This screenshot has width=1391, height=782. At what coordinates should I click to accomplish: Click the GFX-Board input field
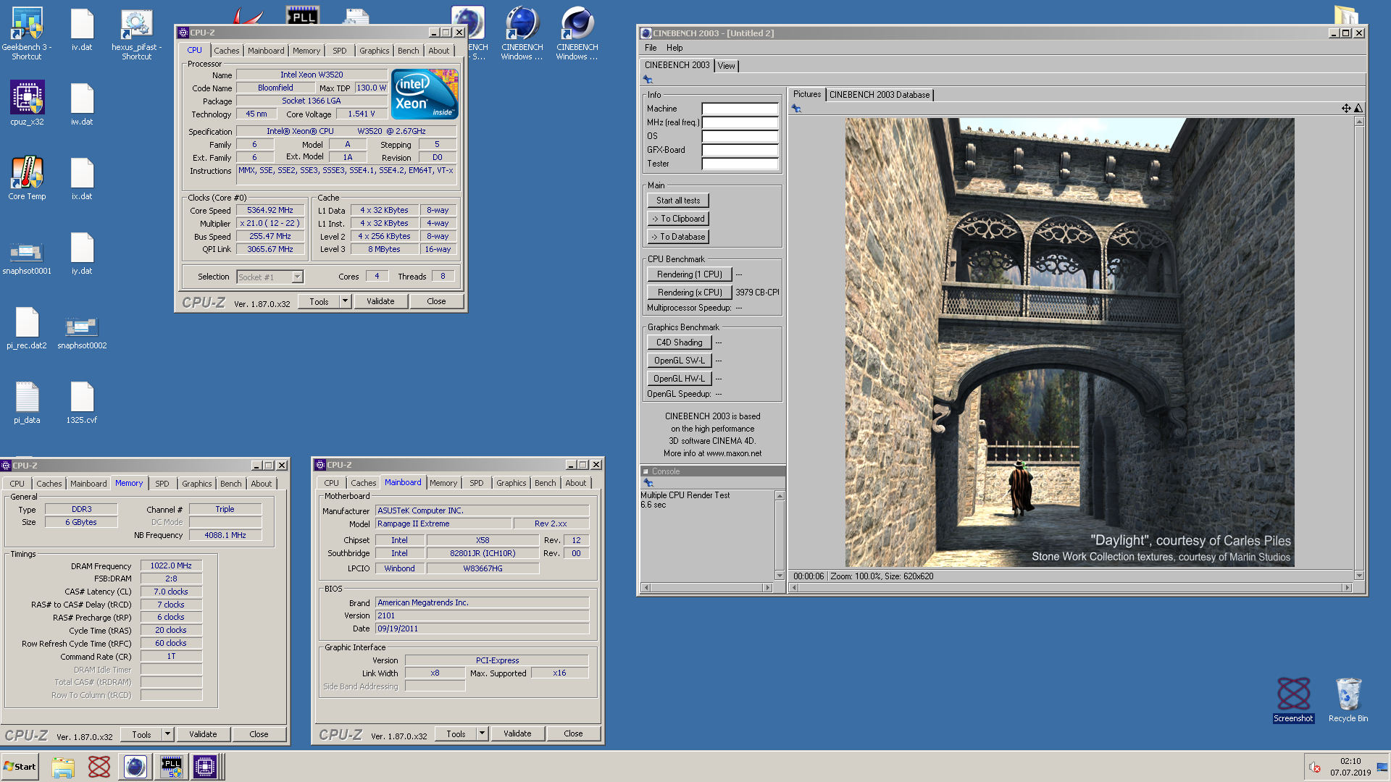[740, 150]
